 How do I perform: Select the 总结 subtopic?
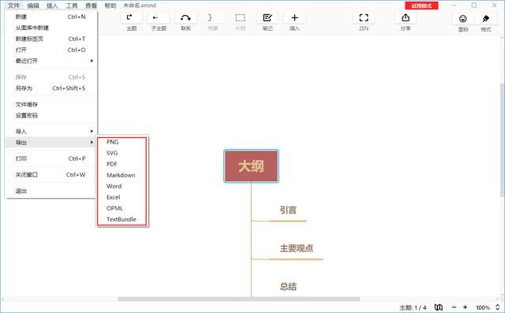pos(288,286)
